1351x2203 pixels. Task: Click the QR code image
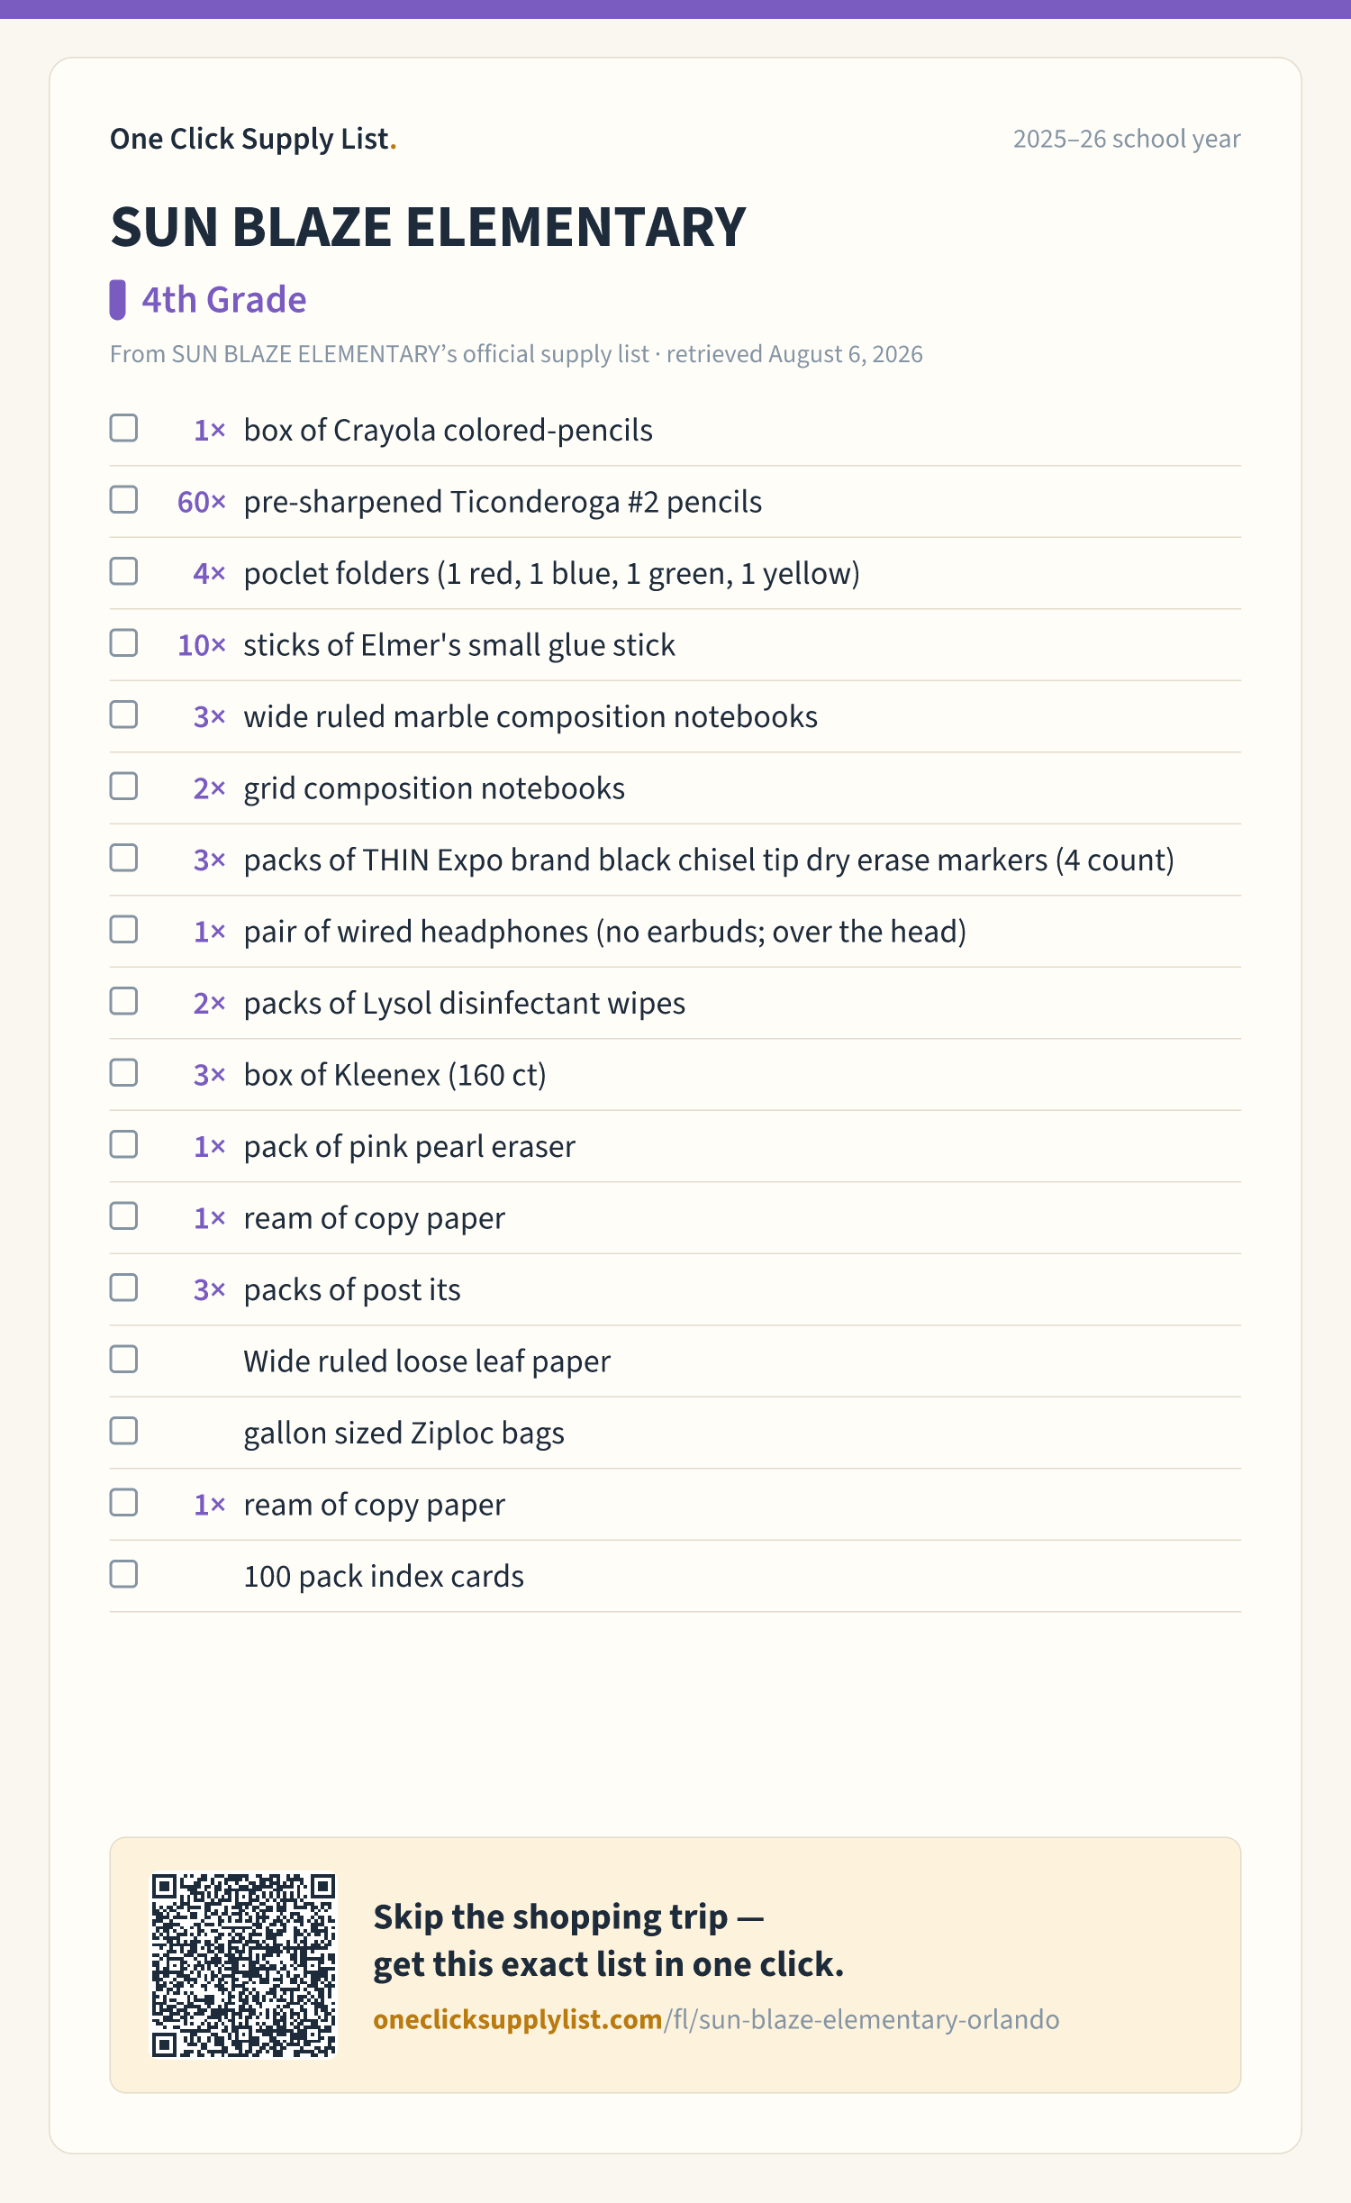point(243,1965)
